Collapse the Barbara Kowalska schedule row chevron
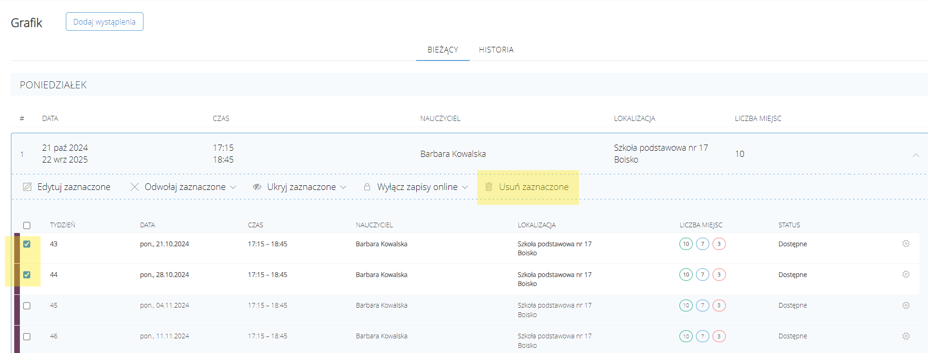Image resolution: width=928 pixels, height=353 pixels. [916, 155]
